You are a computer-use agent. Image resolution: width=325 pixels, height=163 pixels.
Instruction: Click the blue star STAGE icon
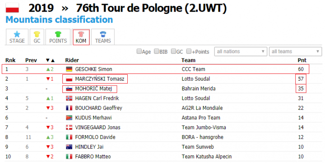pyautogui.click(x=17, y=34)
